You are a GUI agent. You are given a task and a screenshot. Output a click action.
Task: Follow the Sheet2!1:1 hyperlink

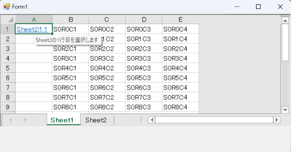[32, 29]
